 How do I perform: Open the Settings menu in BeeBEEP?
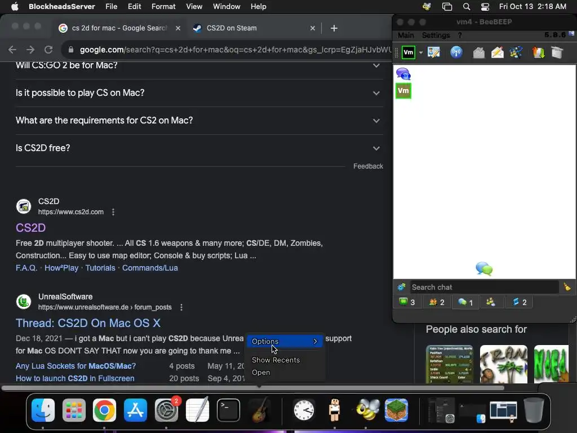(436, 35)
